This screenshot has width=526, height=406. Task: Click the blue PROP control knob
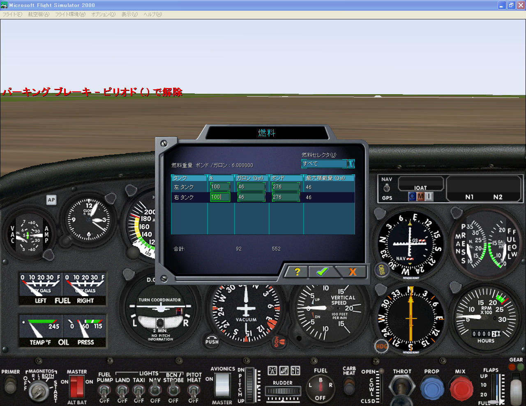432,388
